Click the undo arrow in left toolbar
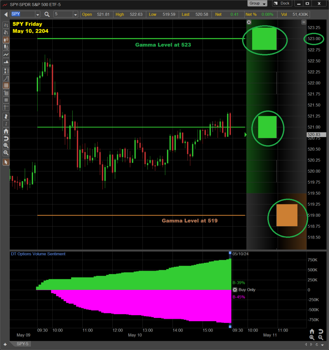329x350 pixels. [6, 138]
